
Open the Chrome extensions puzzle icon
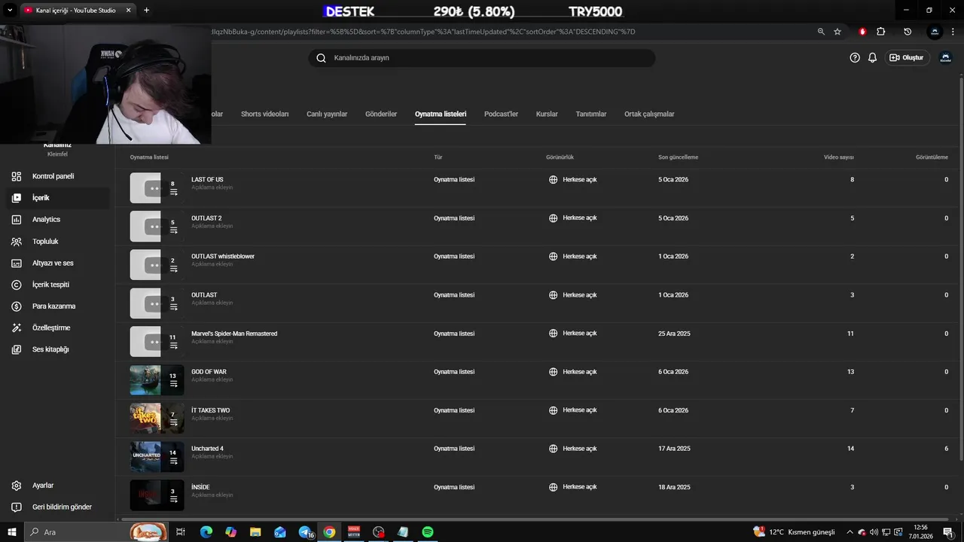click(x=881, y=32)
